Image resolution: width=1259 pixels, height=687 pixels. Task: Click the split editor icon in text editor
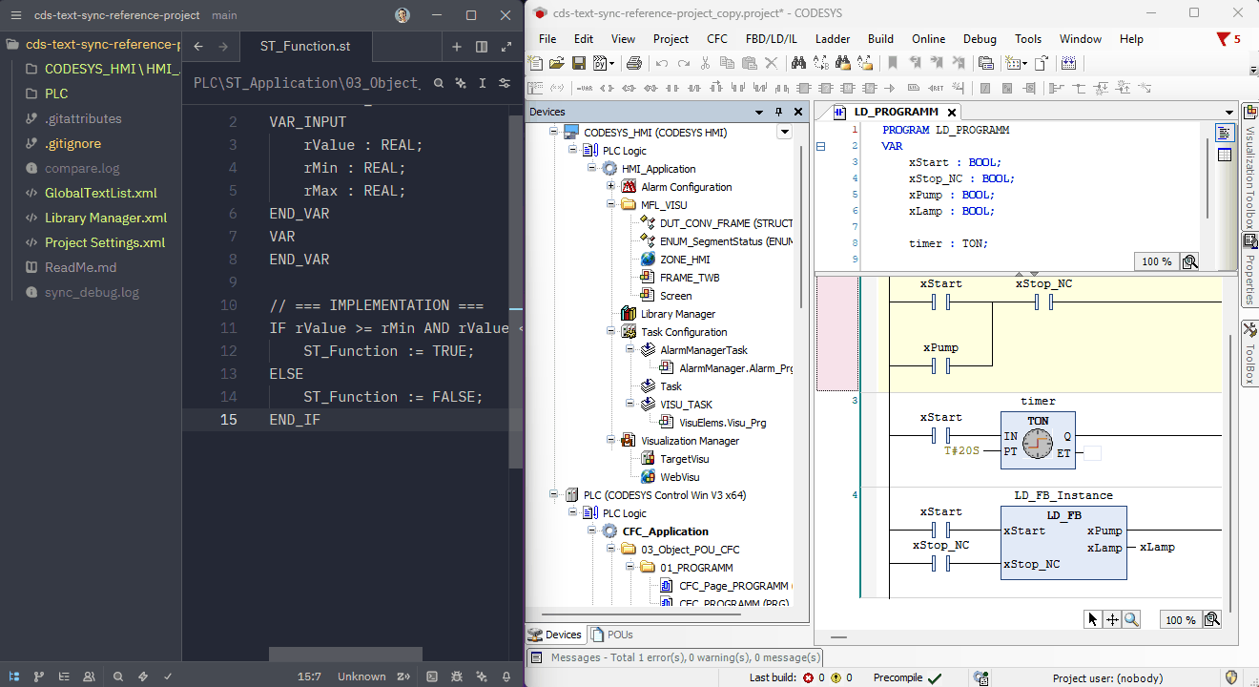482,46
